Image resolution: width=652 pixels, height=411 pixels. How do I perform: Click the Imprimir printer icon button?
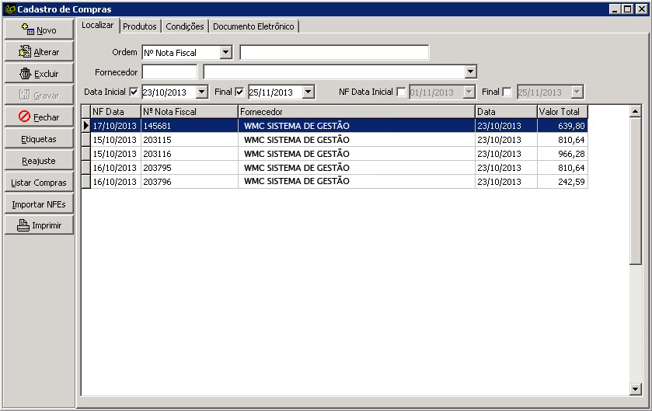point(23,226)
